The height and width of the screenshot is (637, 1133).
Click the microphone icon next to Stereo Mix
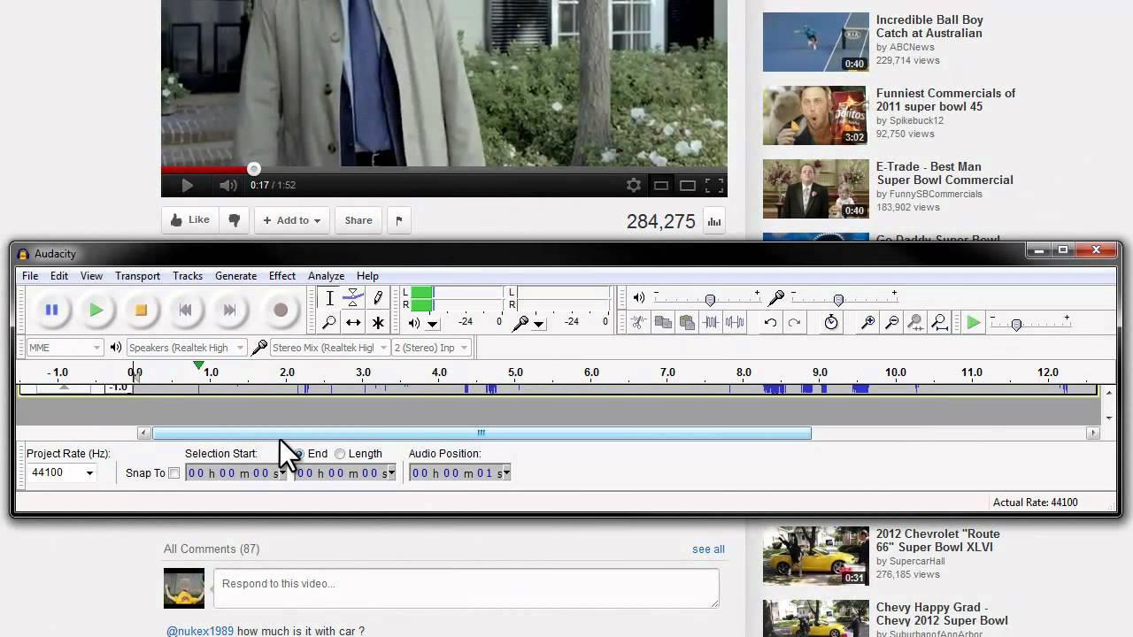(x=259, y=348)
